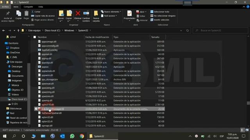Image resolution: width=250 pixels, height=140 pixels.
Task: Click Pegar acceso directo
Action: pos(43,20)
